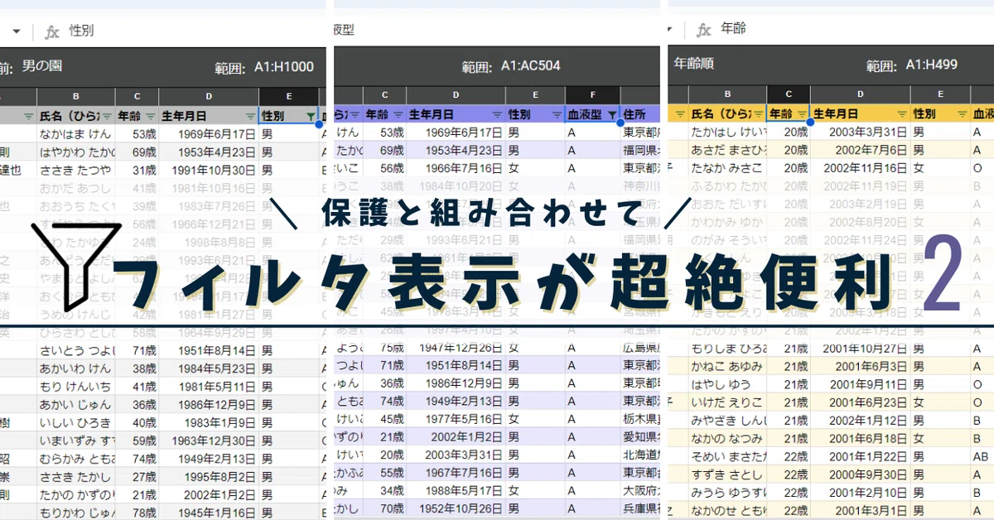Select column C header in the left sheet
Image resolution: width=994 pixels, height=520 pixels.
[138, 97]
